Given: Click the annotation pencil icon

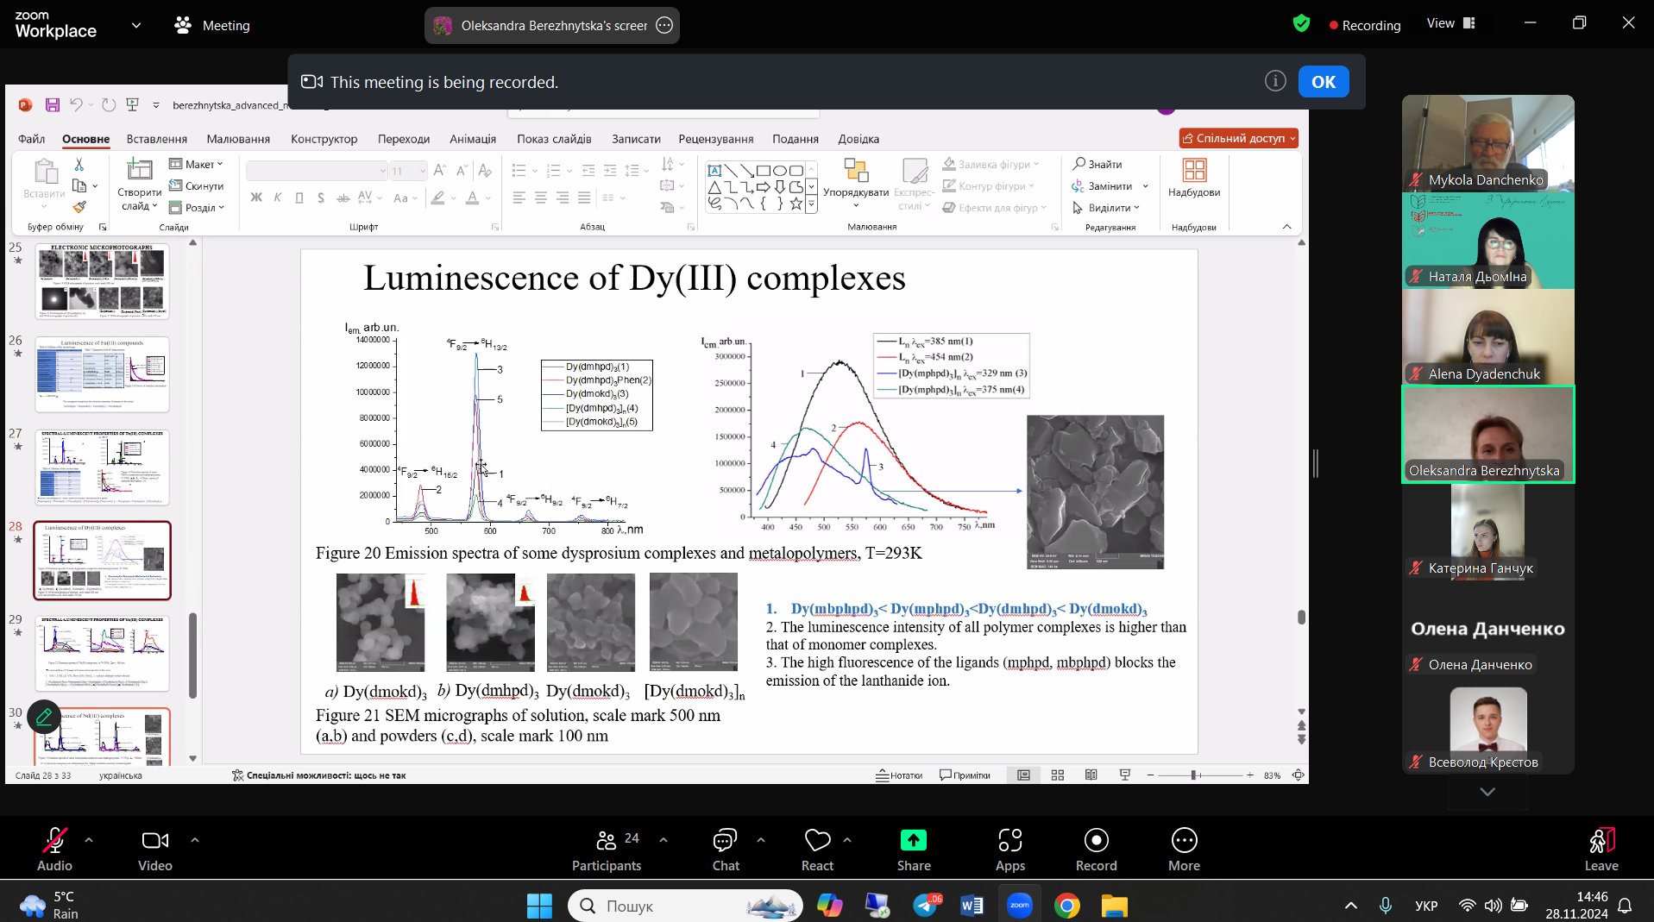Looking at the screenshot, I should 44,716.
